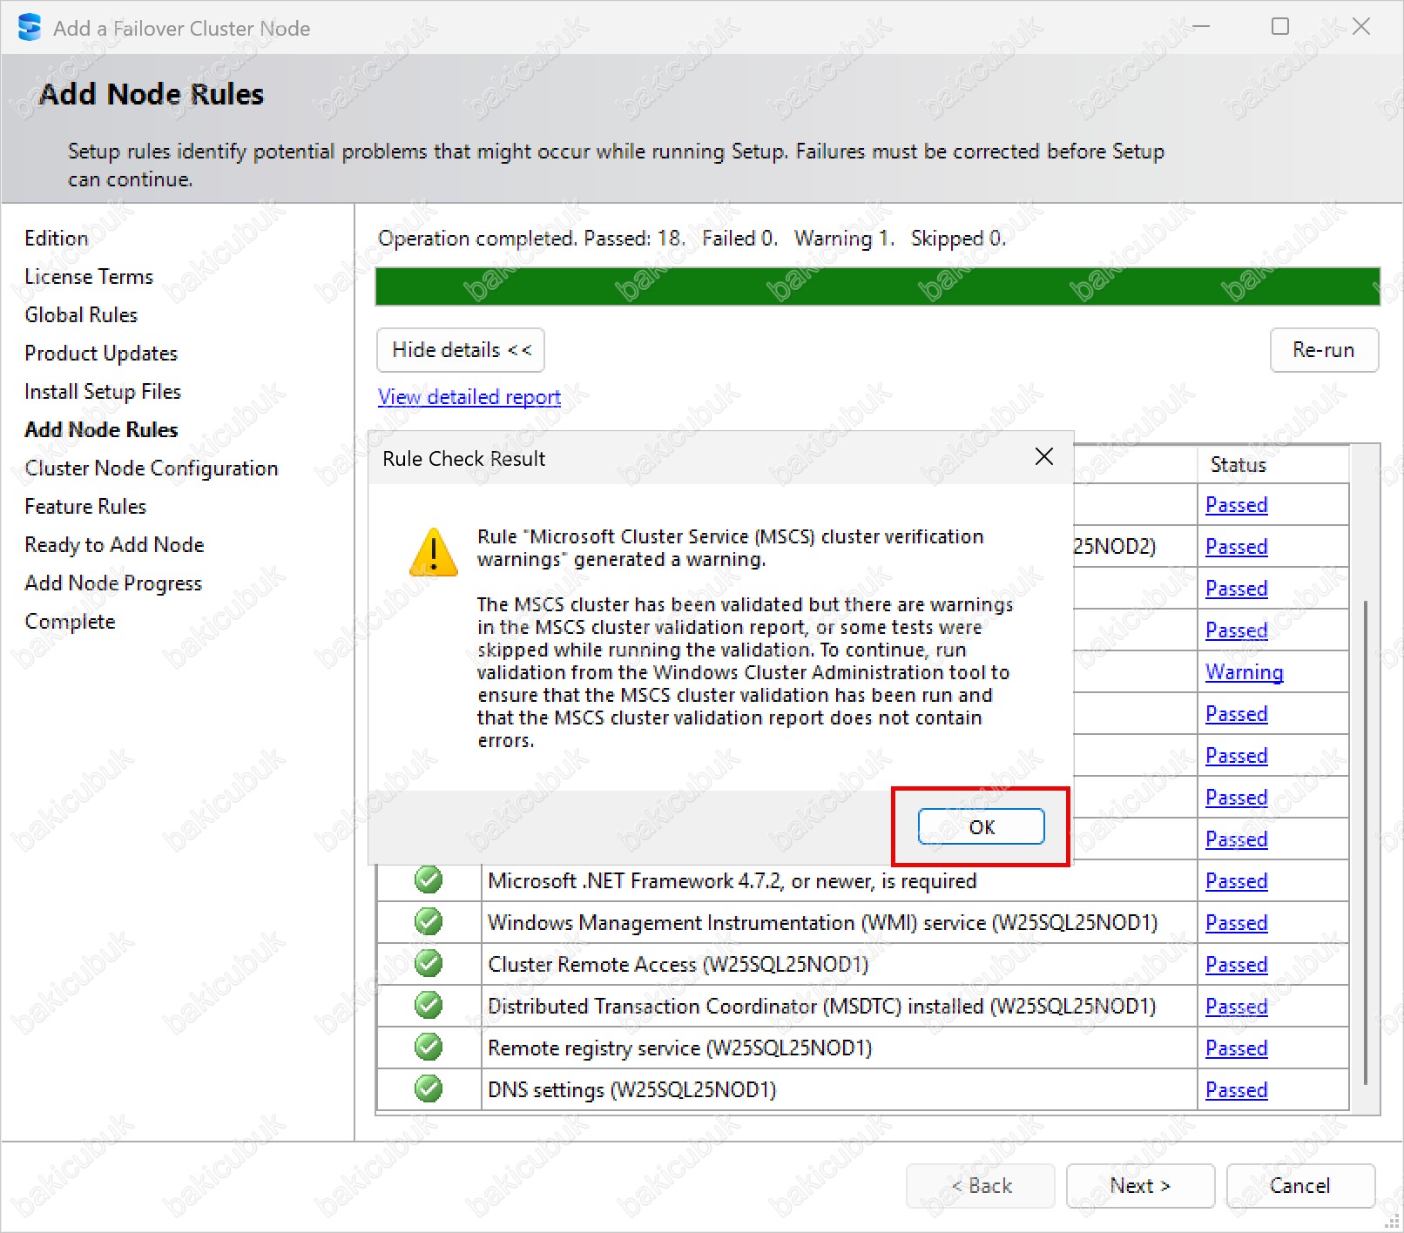Collapse the rule list with Hide details
The image size is (1404, 1233).
pos(461,350)
